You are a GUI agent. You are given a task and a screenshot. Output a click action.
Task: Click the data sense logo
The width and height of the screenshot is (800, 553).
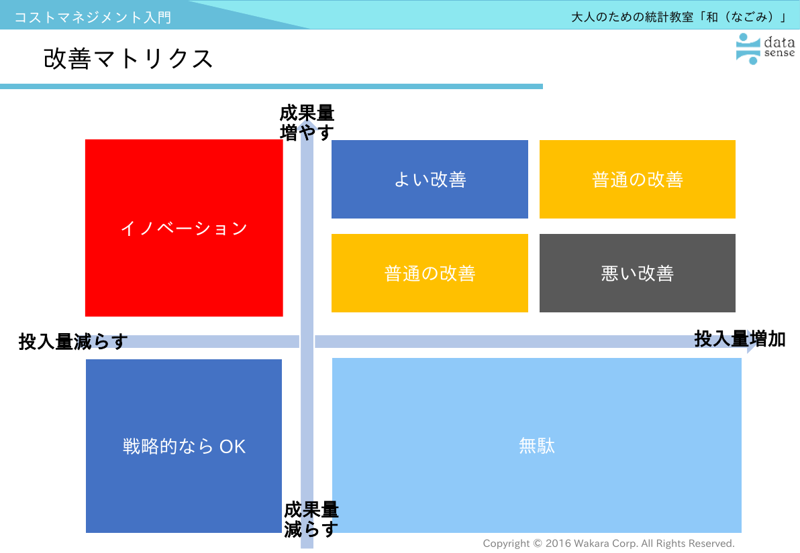click(x=765, y=48)
